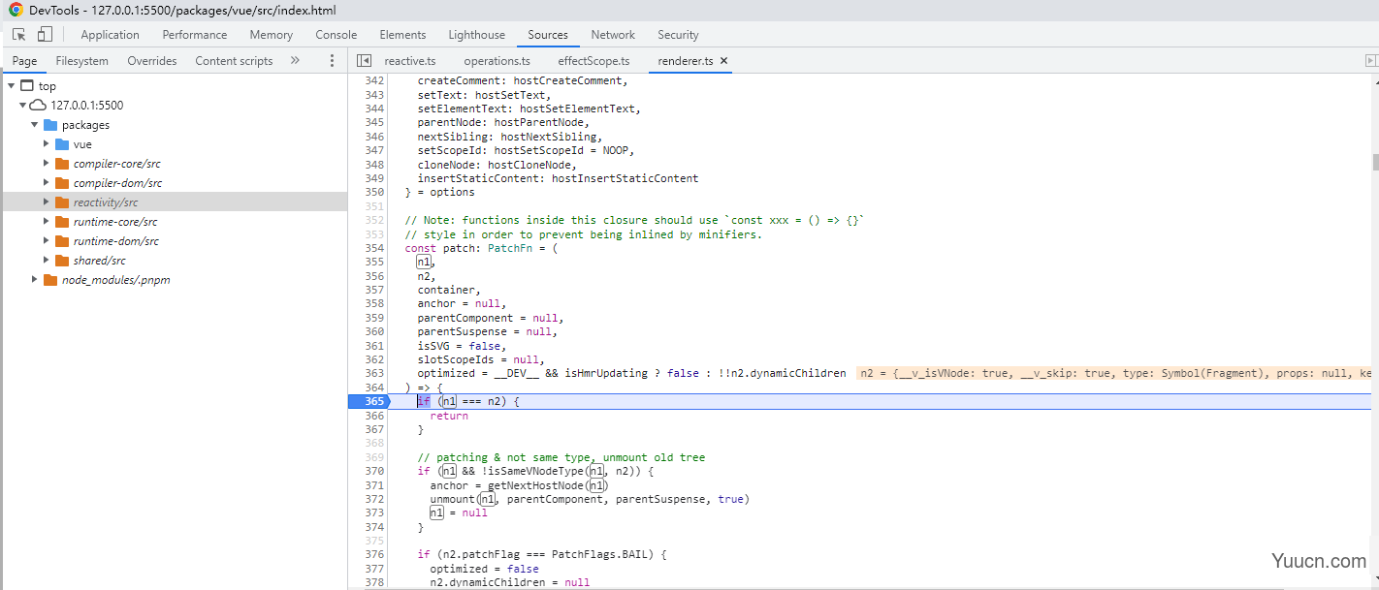Select the shared/src folder icon
1379x590 pixels.
point(62,260)
